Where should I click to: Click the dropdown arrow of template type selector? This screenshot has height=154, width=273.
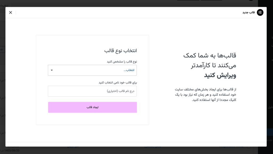[x=52, y=70]
